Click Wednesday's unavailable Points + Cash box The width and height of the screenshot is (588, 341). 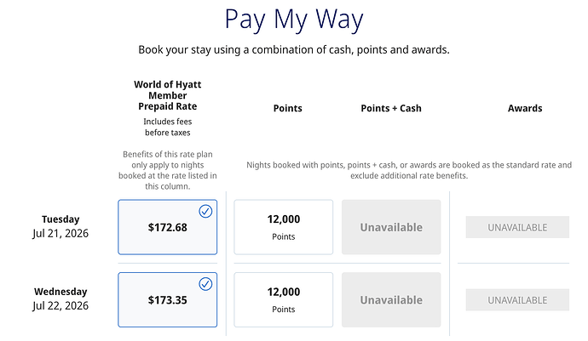pos(391,299)
